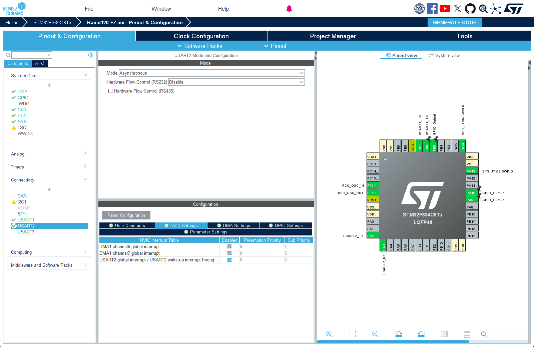534x347 pixels.
Task: Open the File menu
Action: [89, 9]
